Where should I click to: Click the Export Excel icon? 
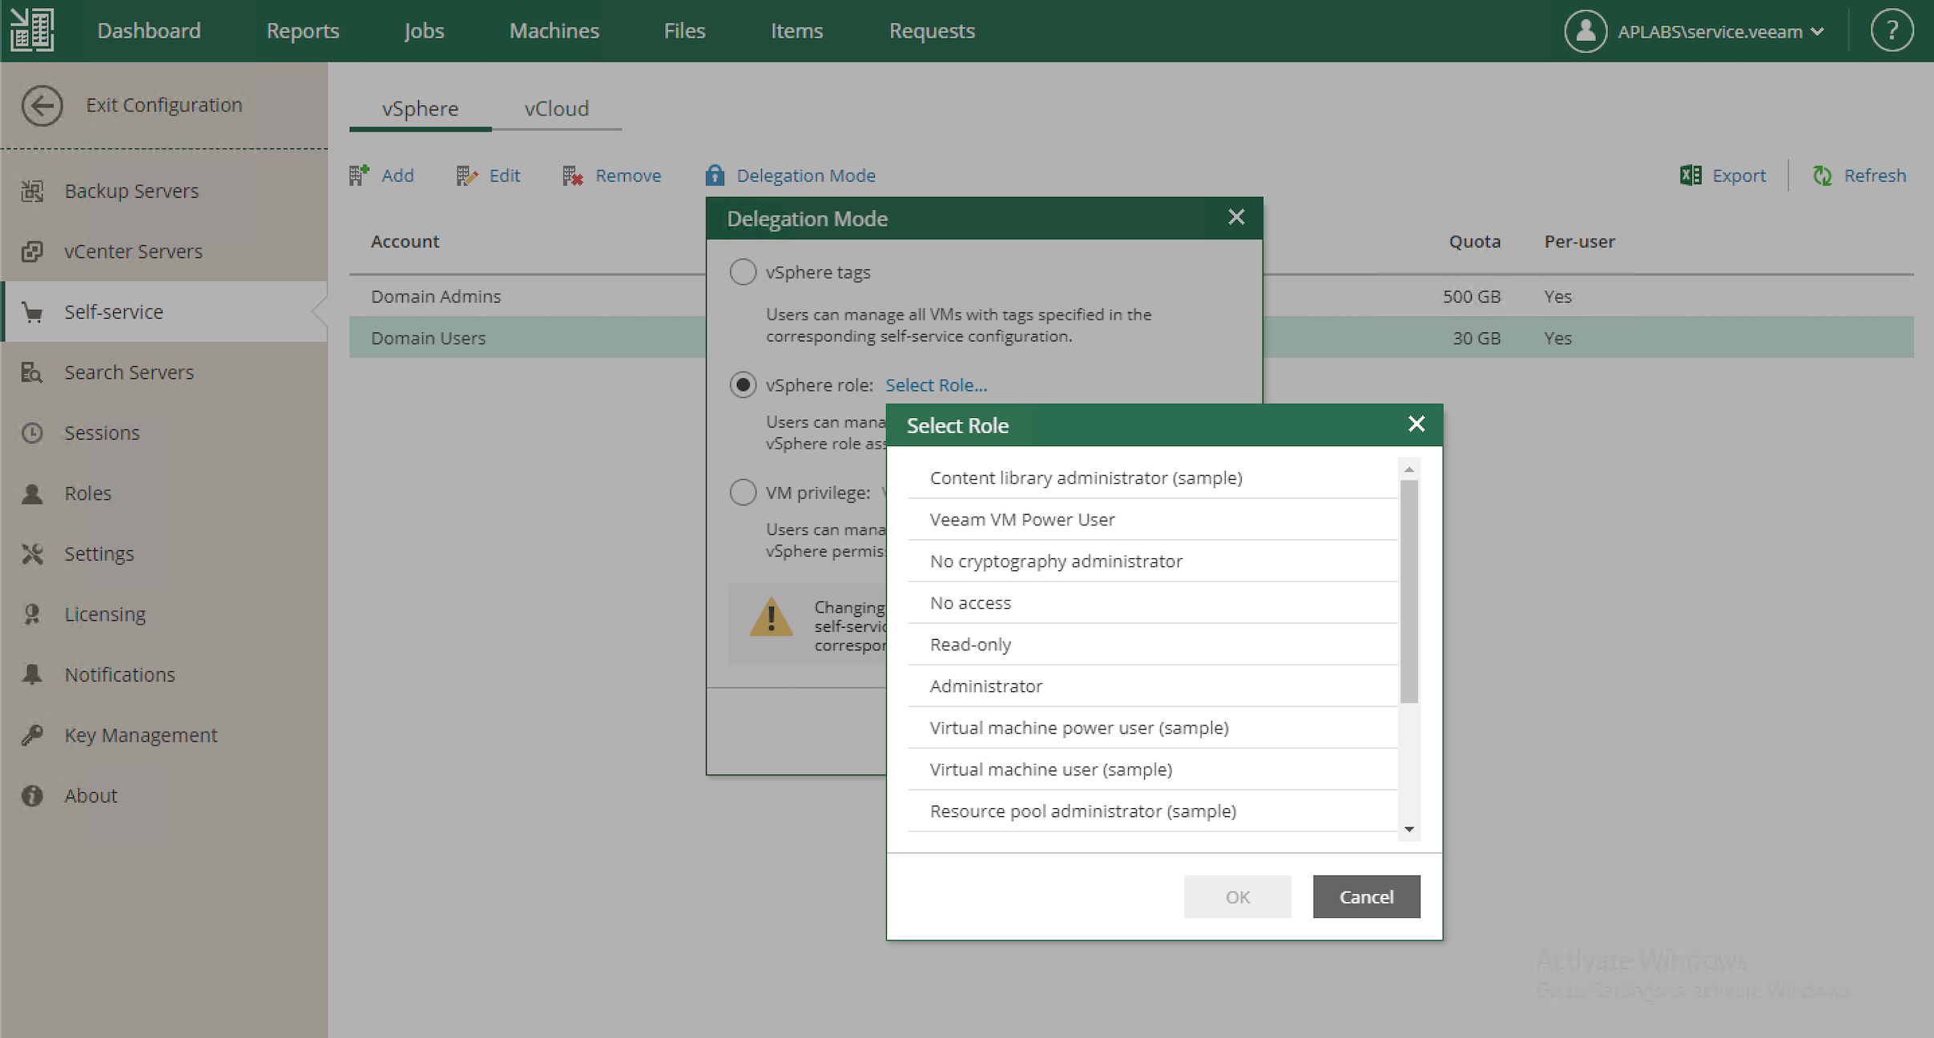pos(1690,175)
